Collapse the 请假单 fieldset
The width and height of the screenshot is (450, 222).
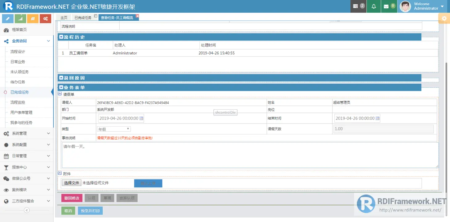[x=60, y=94]
